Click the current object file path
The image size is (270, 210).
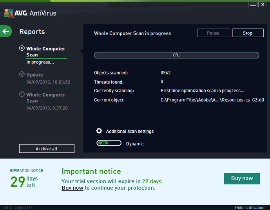pyautogui.click(x=212, y=100)
